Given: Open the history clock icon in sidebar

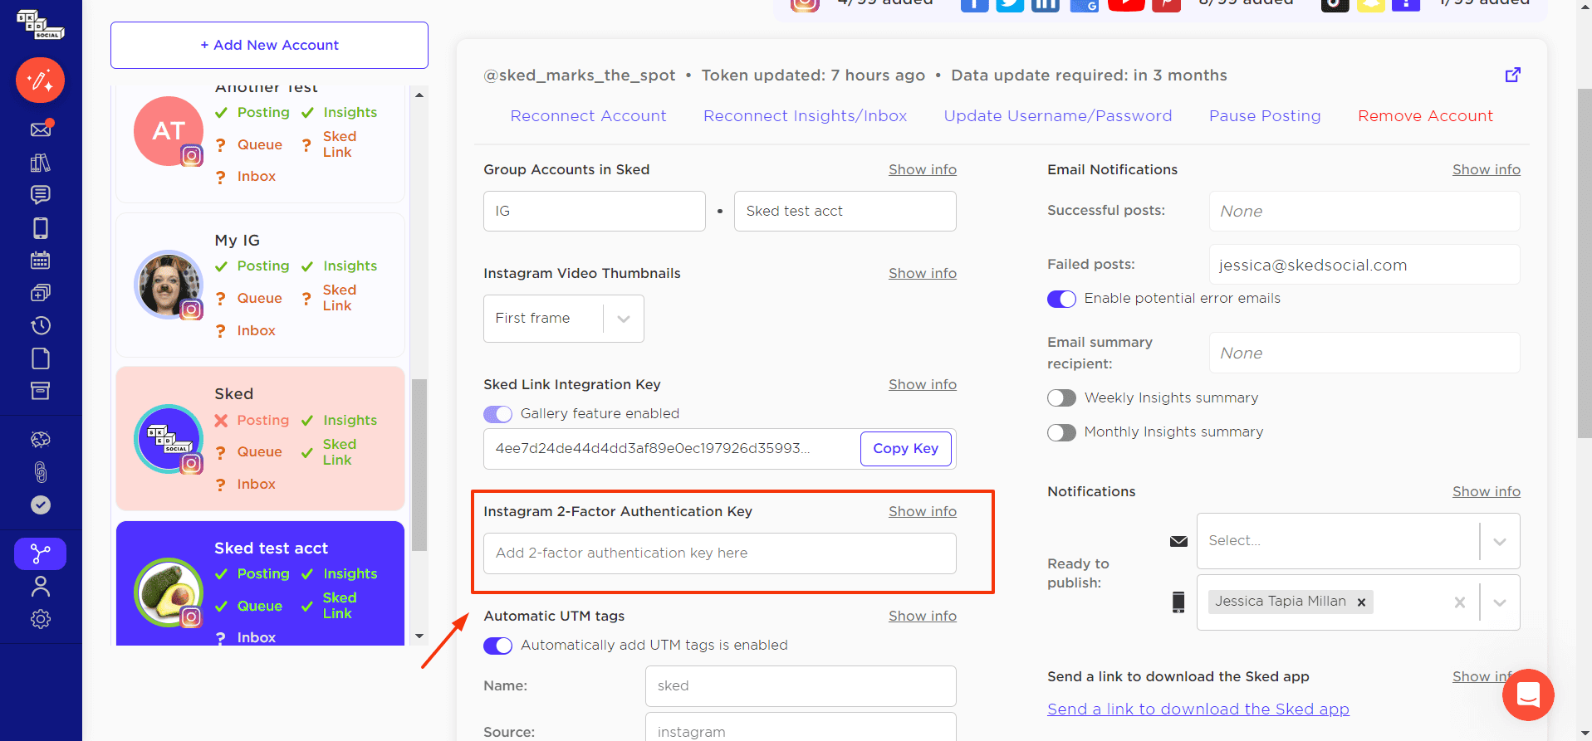Looking at the screenshot, I should click(41, 325).
